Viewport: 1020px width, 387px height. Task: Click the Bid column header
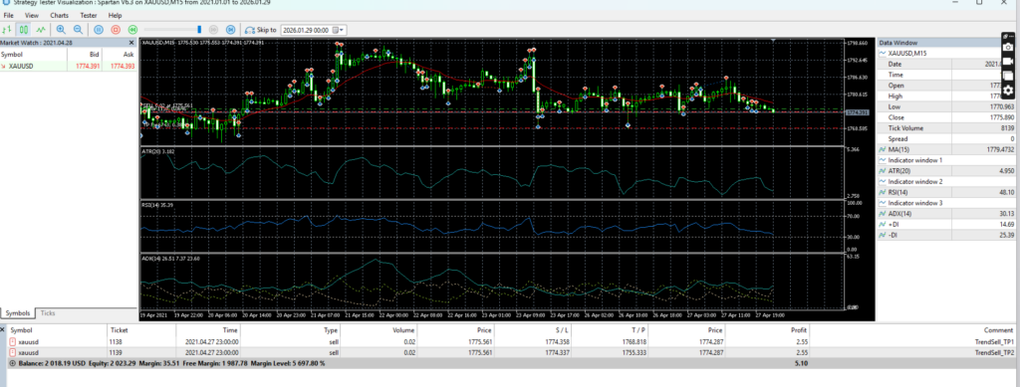[85, 55]
